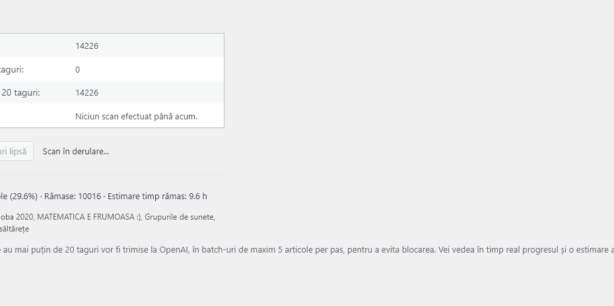Click the "săltărețe" article title text
Viewport: 614px width, 306px height.
point(15,229)
